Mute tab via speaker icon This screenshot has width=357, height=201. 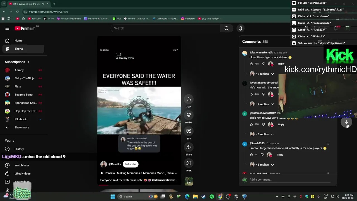click(x=43, y=4)
